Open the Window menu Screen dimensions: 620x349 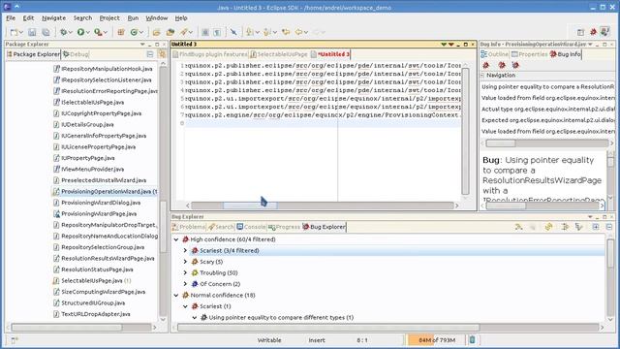click(157, 18)
